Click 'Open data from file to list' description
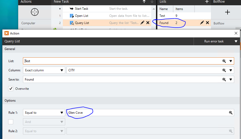Image resolution: width=241 pixels, height=139 pixels. tap(129, 16)
